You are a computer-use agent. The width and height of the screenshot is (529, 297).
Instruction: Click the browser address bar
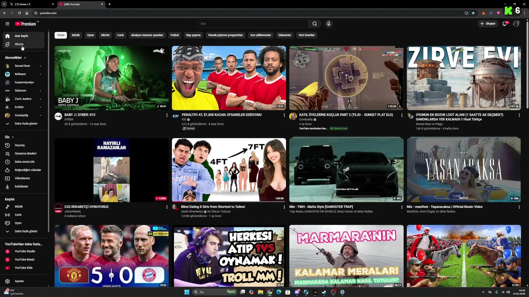coord(248,13)
